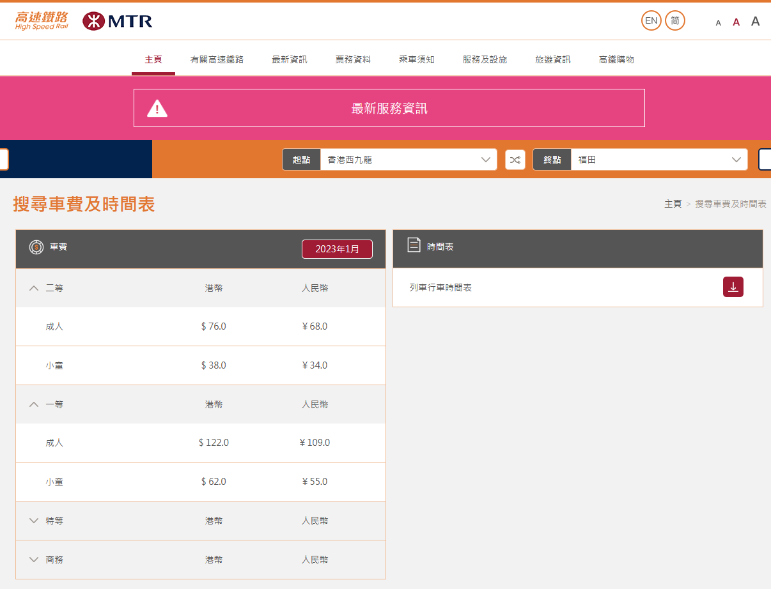Open the 票務資料 menu item

coord(353,59)
